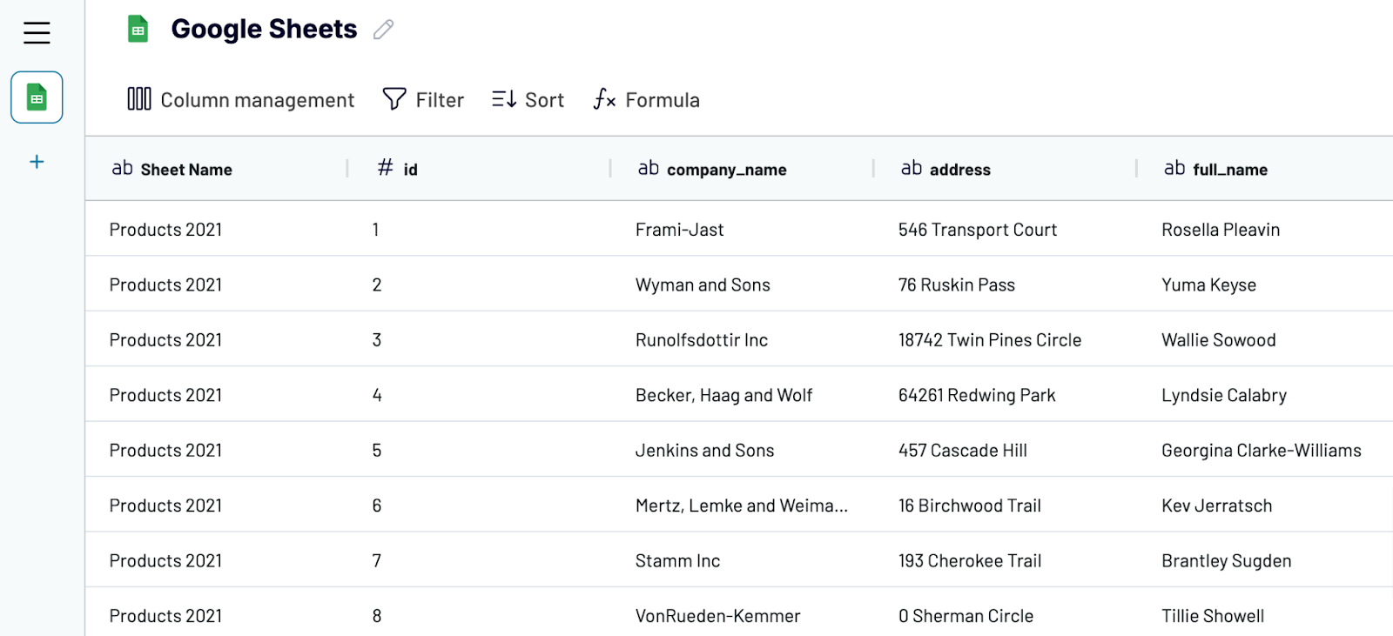Click Products 2021 in the Jenkins and Sons row
The width and height of the screenshot is (1393, 636).
click(x=165, y=451)
